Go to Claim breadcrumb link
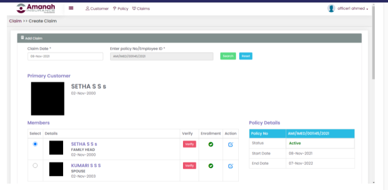Image resolution: width=388 pixels, height=190 pixels. (15, 21)
